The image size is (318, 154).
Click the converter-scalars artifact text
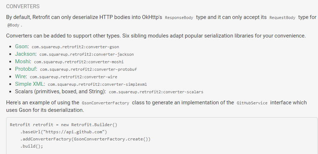click(x=156, y=92)
